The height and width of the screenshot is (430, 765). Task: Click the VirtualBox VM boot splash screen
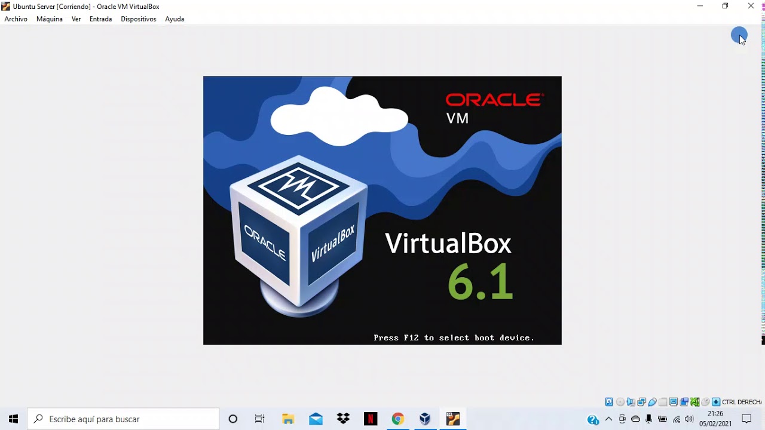[382, 210]
